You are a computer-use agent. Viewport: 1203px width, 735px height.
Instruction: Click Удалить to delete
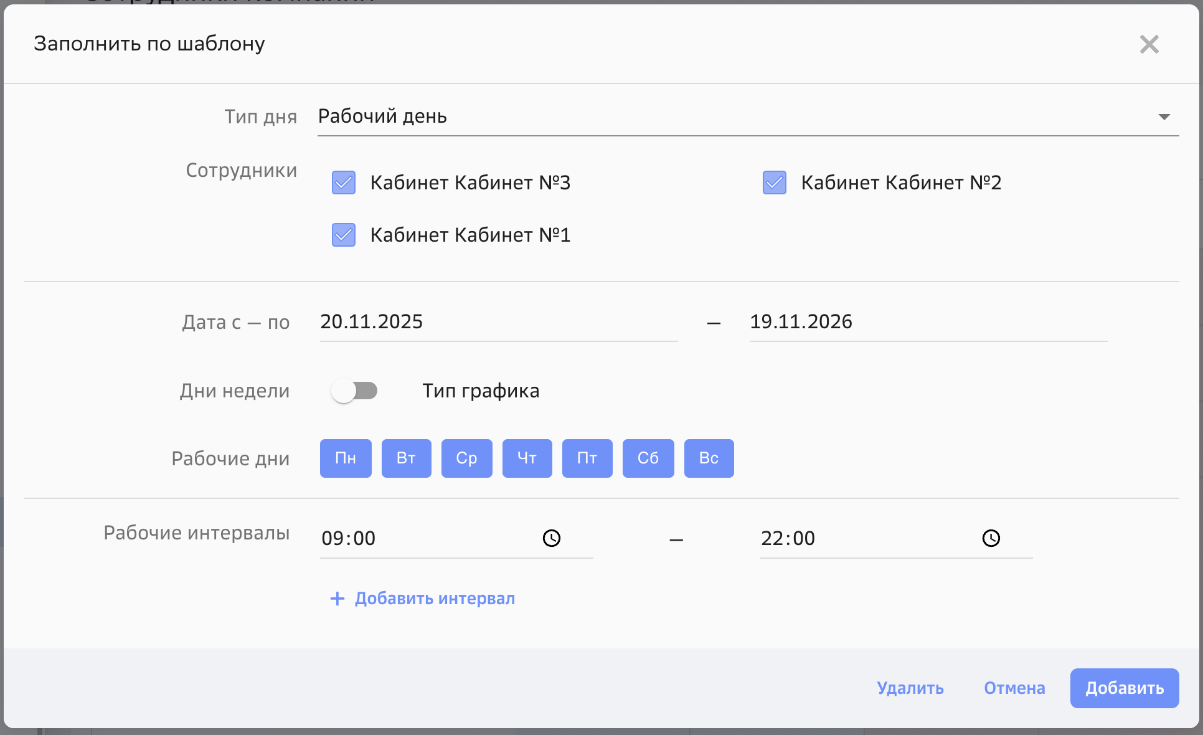pos(910,688)
